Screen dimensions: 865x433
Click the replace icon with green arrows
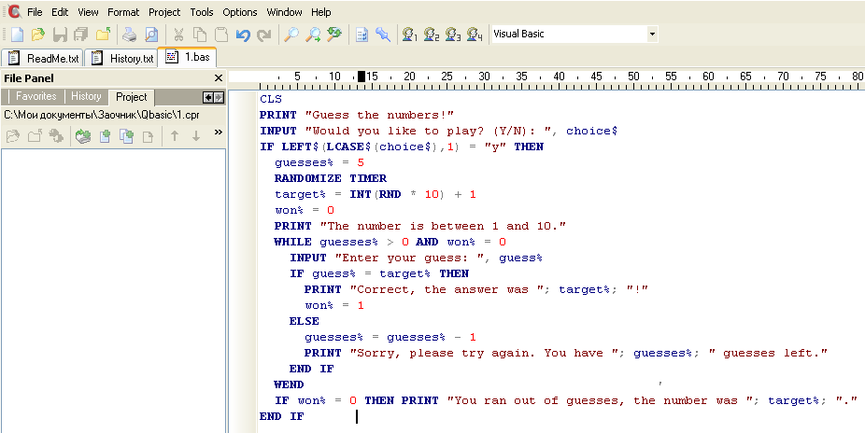(334, 35)
